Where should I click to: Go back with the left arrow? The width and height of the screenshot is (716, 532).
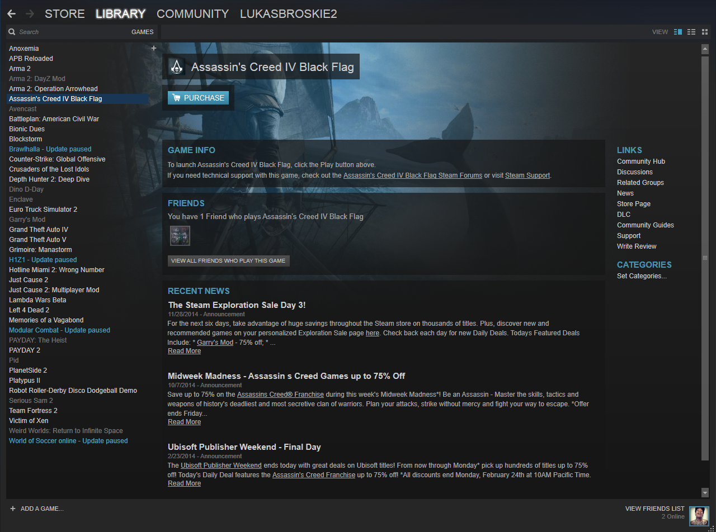(x=11, y=14)
